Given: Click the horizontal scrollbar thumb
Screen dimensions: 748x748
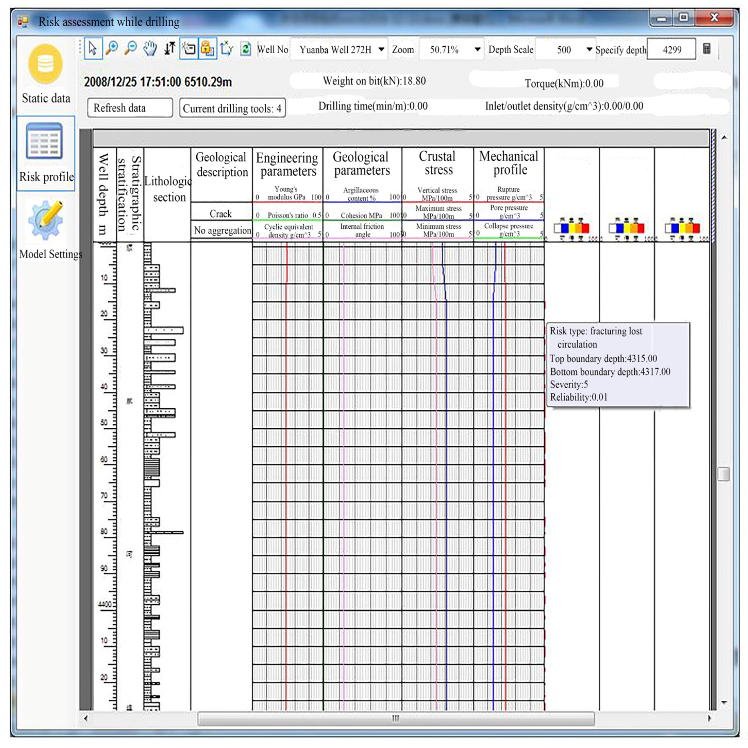Looking at the screenshot, I should (x=396, y=719).
